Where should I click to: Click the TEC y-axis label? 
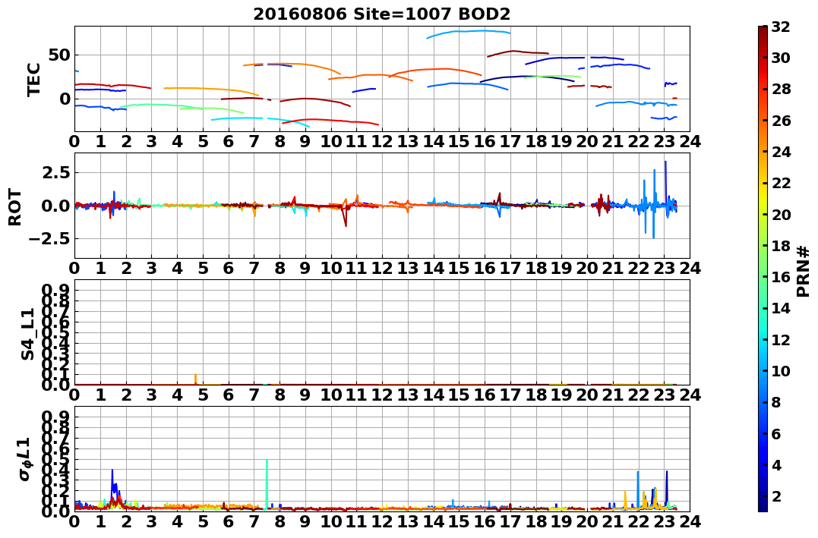34,80
